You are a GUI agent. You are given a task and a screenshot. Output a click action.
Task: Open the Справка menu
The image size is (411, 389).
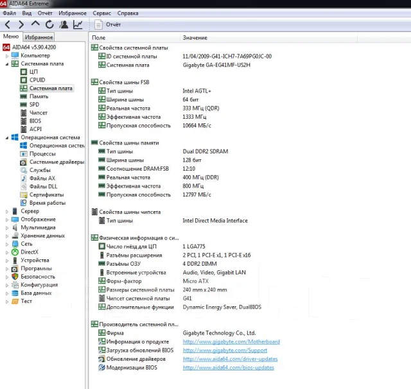[128, 13]
